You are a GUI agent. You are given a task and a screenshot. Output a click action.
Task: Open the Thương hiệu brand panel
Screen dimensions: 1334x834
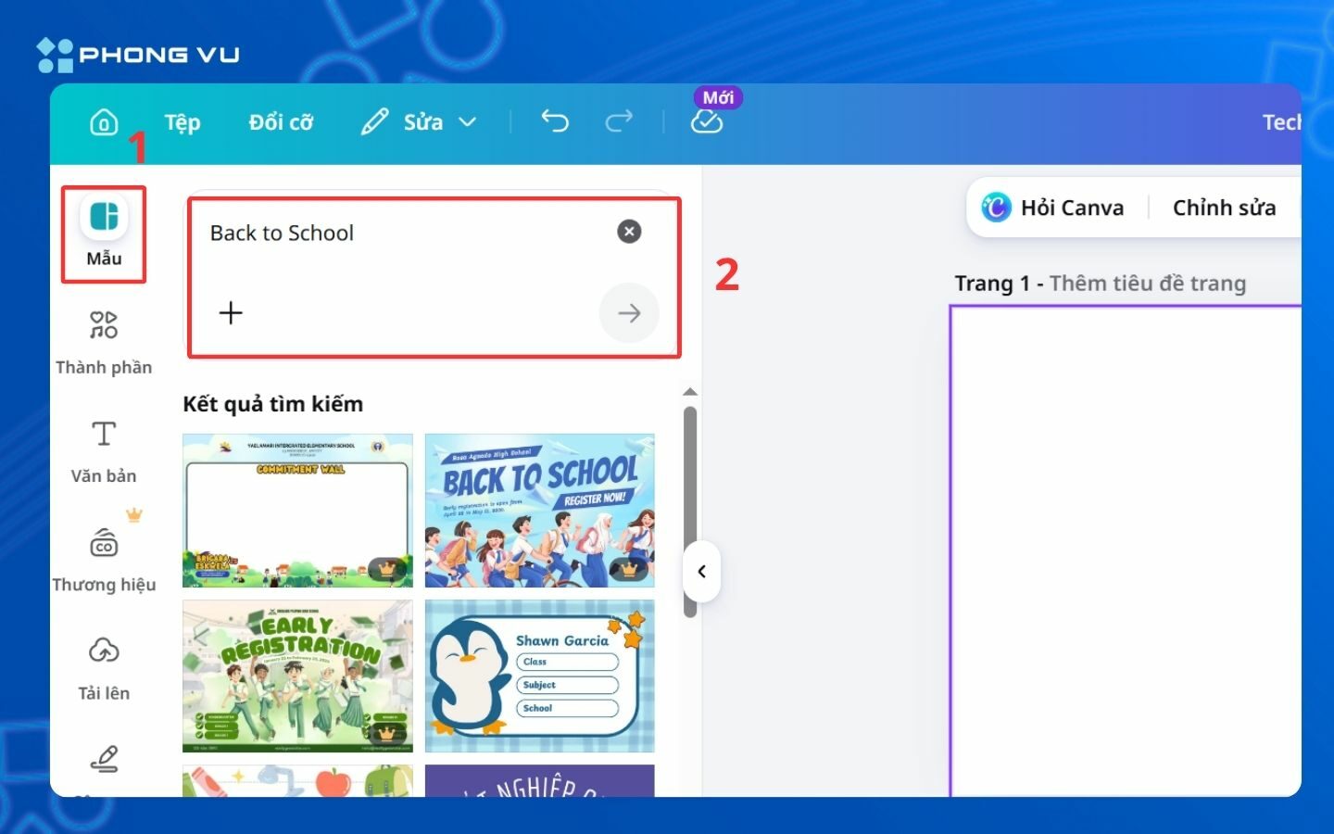[x=104, y=561]
